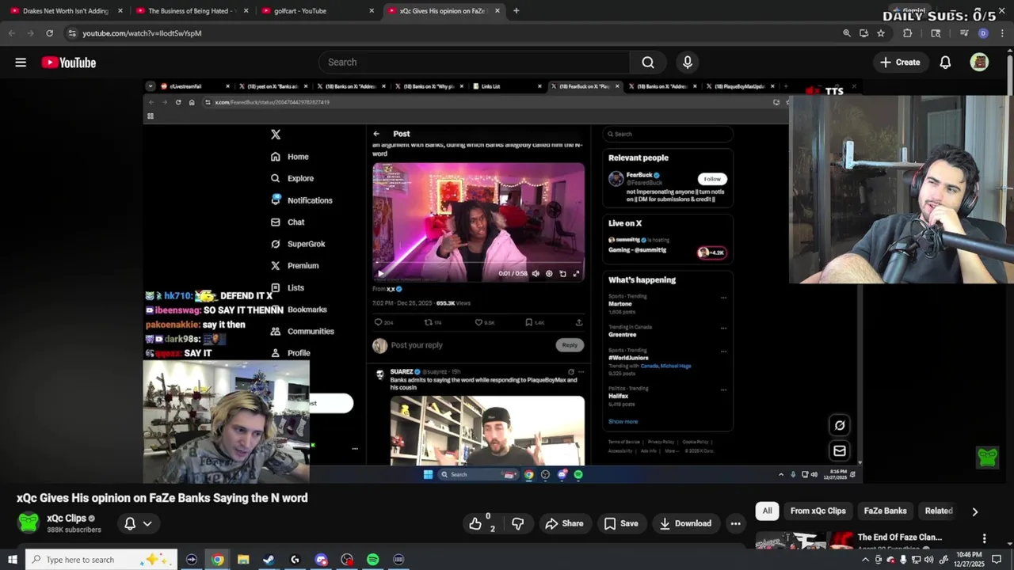This screenshot has width=1014, height=570.
Task: Go to the YouTube home logo
Action: tap(69, 63)
